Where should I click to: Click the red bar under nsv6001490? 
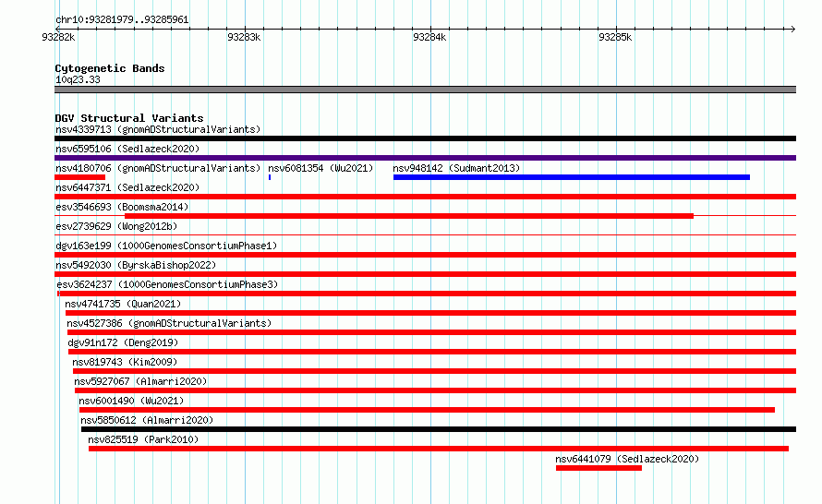tap(428, 410)
